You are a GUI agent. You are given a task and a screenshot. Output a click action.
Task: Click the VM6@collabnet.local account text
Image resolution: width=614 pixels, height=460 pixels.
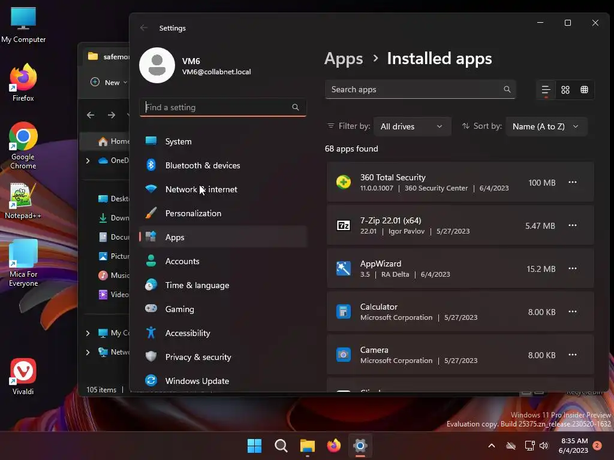216,72
